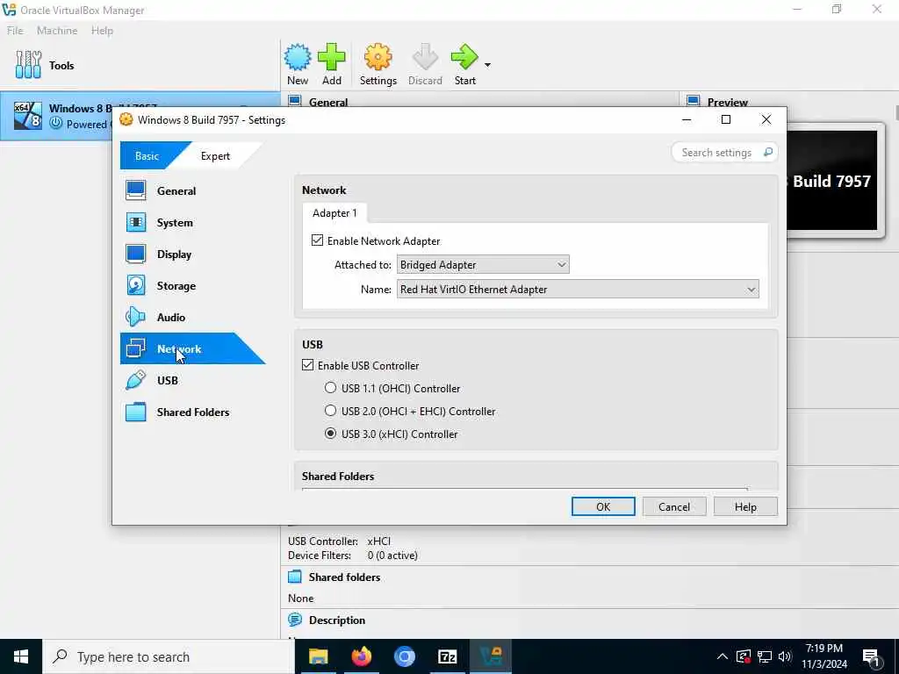The height and width of the screenshot is (674, 899).
Task: Select USB 3.0 (xHCI) Controller option
Action: pos(330,434)
